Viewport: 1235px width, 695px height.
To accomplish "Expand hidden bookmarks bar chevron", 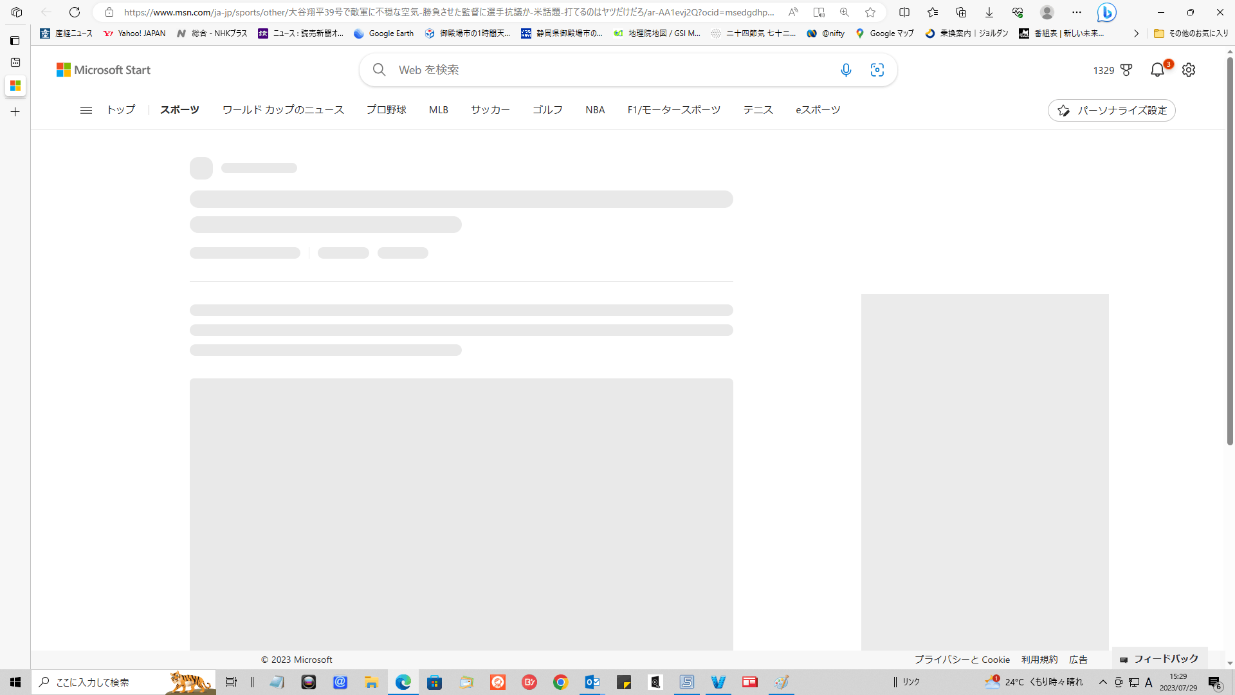I will pos(1136,33).
